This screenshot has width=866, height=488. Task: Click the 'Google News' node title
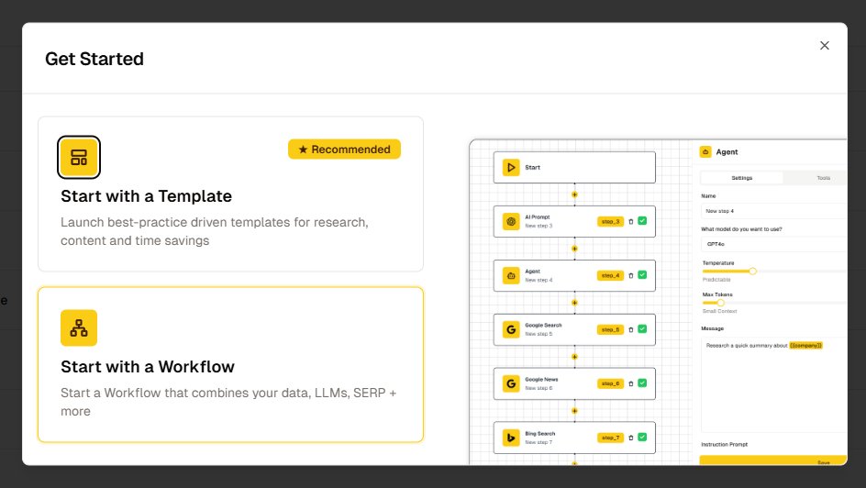[x=541, y=379]
